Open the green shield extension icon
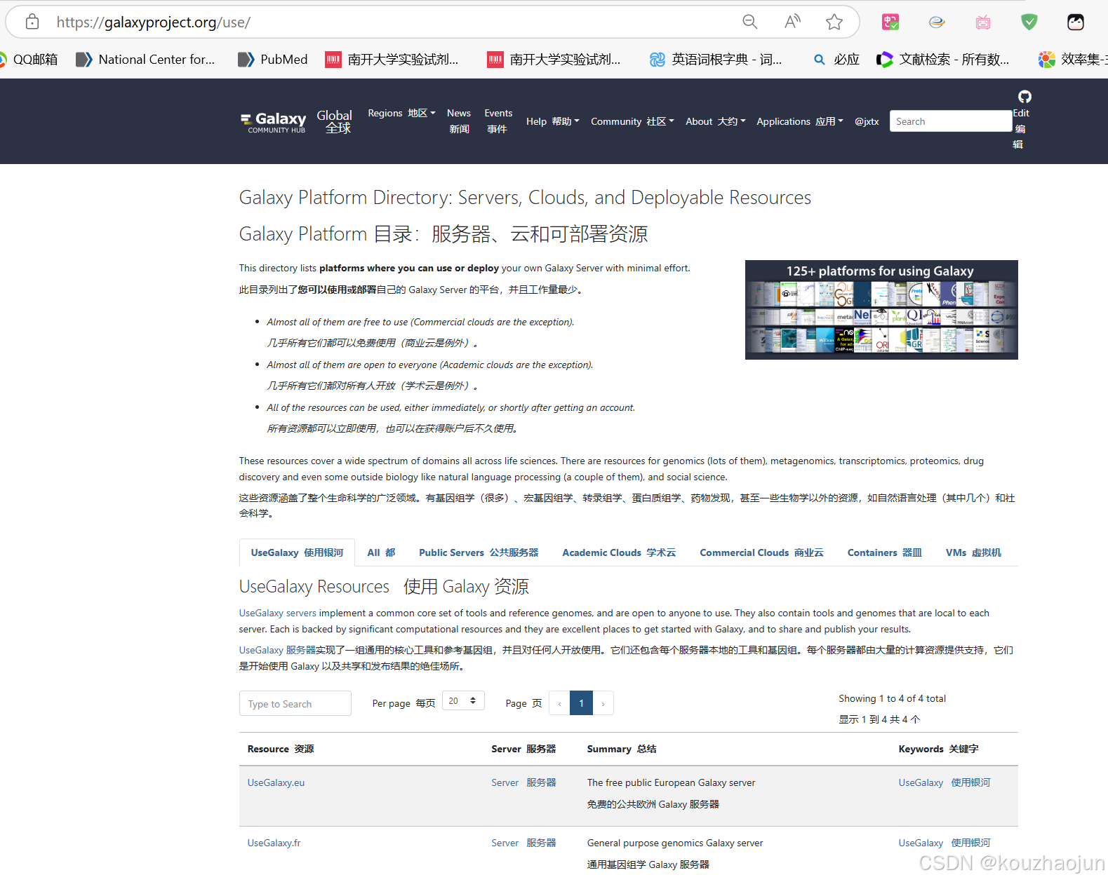 [x=1029, y=22]
